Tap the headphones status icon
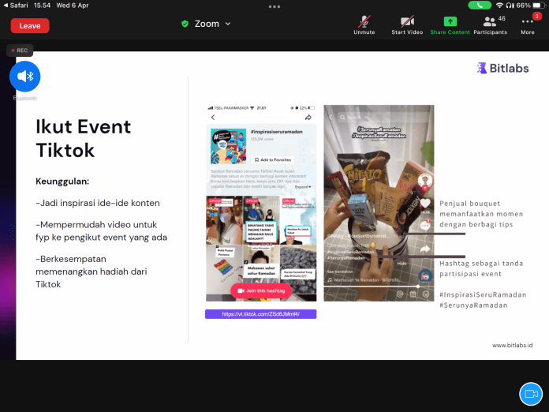Image resolution: width=549 pixels, height=412 pixels. (x=510, y=6)
